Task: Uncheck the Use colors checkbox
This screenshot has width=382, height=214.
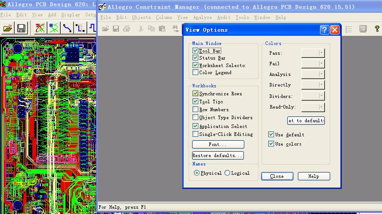Action: [271, 144]
